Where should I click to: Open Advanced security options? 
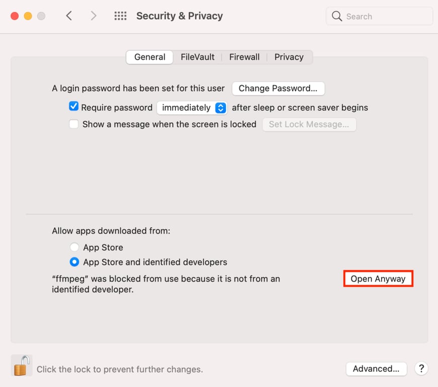376,368
